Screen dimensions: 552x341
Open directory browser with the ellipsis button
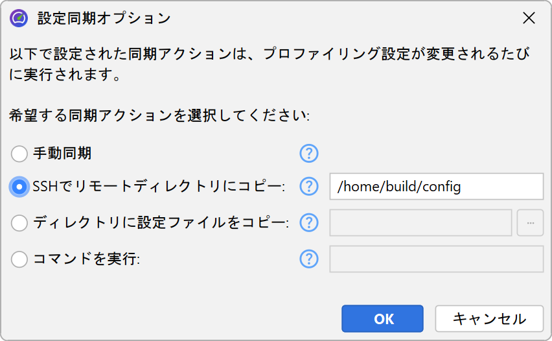530,223
